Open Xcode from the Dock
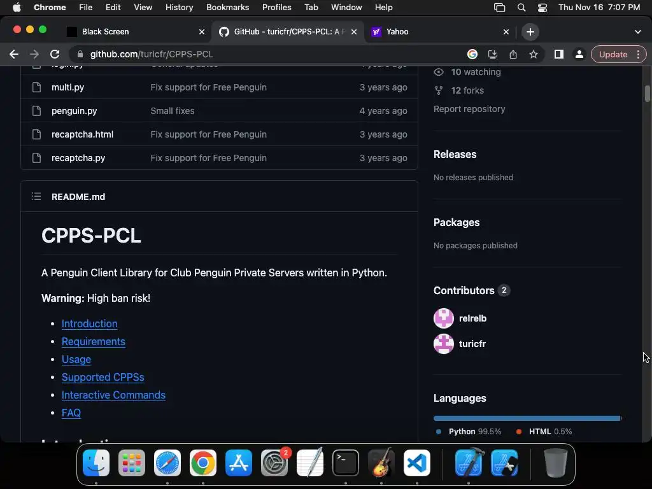Image resolution: width=652 pixels, height=489 pixels. [x=469, y=463]
